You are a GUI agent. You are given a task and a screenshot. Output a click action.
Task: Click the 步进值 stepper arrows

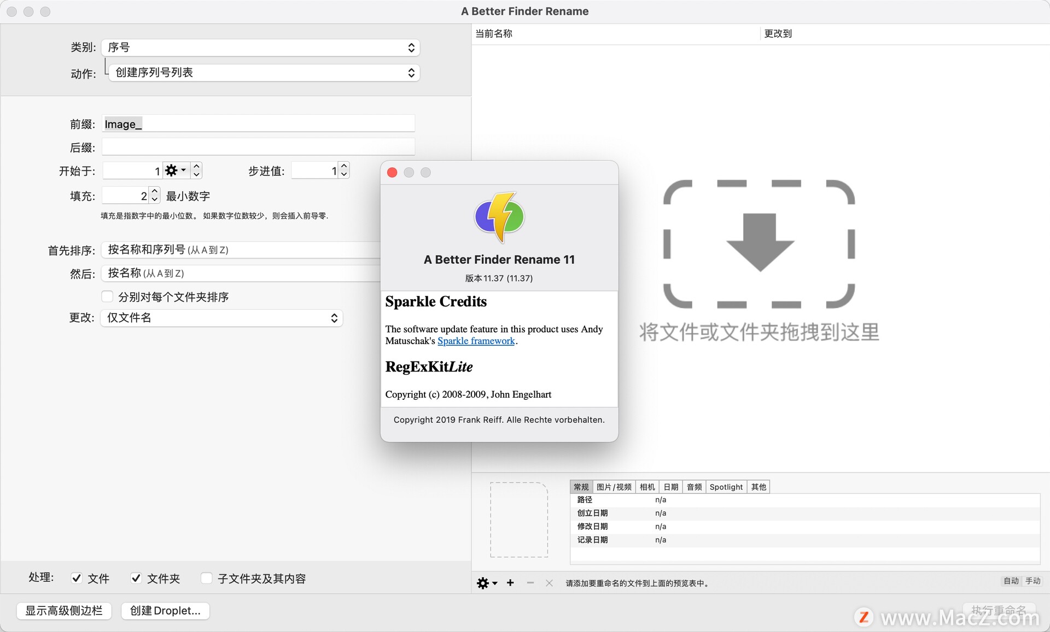click(344, 170)
